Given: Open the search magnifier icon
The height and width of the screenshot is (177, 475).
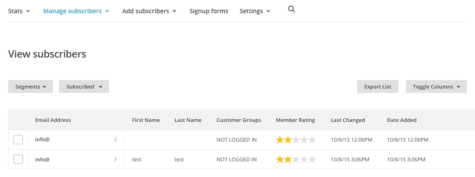Looking at the screenshot, I should tap(292, 10).
